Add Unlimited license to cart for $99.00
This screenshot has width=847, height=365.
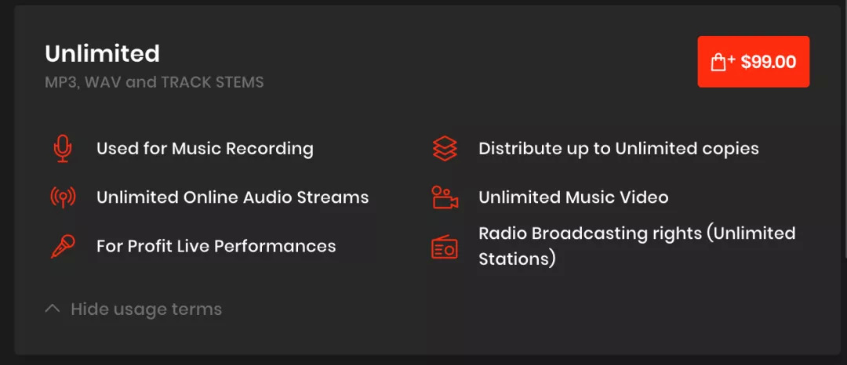coord(753,62)
